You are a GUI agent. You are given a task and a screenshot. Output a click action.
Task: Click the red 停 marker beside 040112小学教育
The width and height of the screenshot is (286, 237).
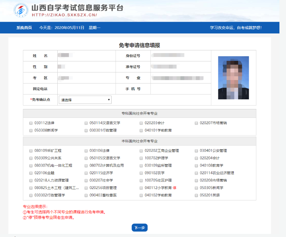tap(174, 188)
